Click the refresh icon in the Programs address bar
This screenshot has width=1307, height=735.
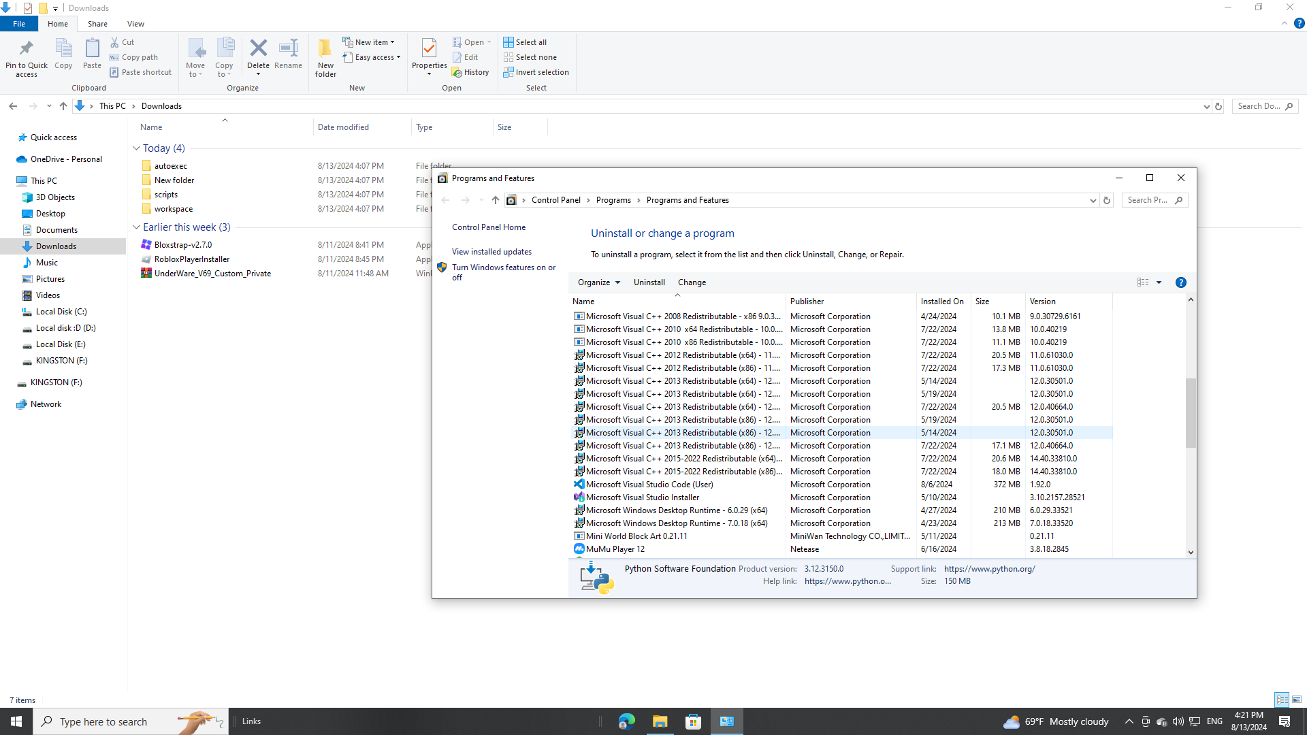point(1107,200)
